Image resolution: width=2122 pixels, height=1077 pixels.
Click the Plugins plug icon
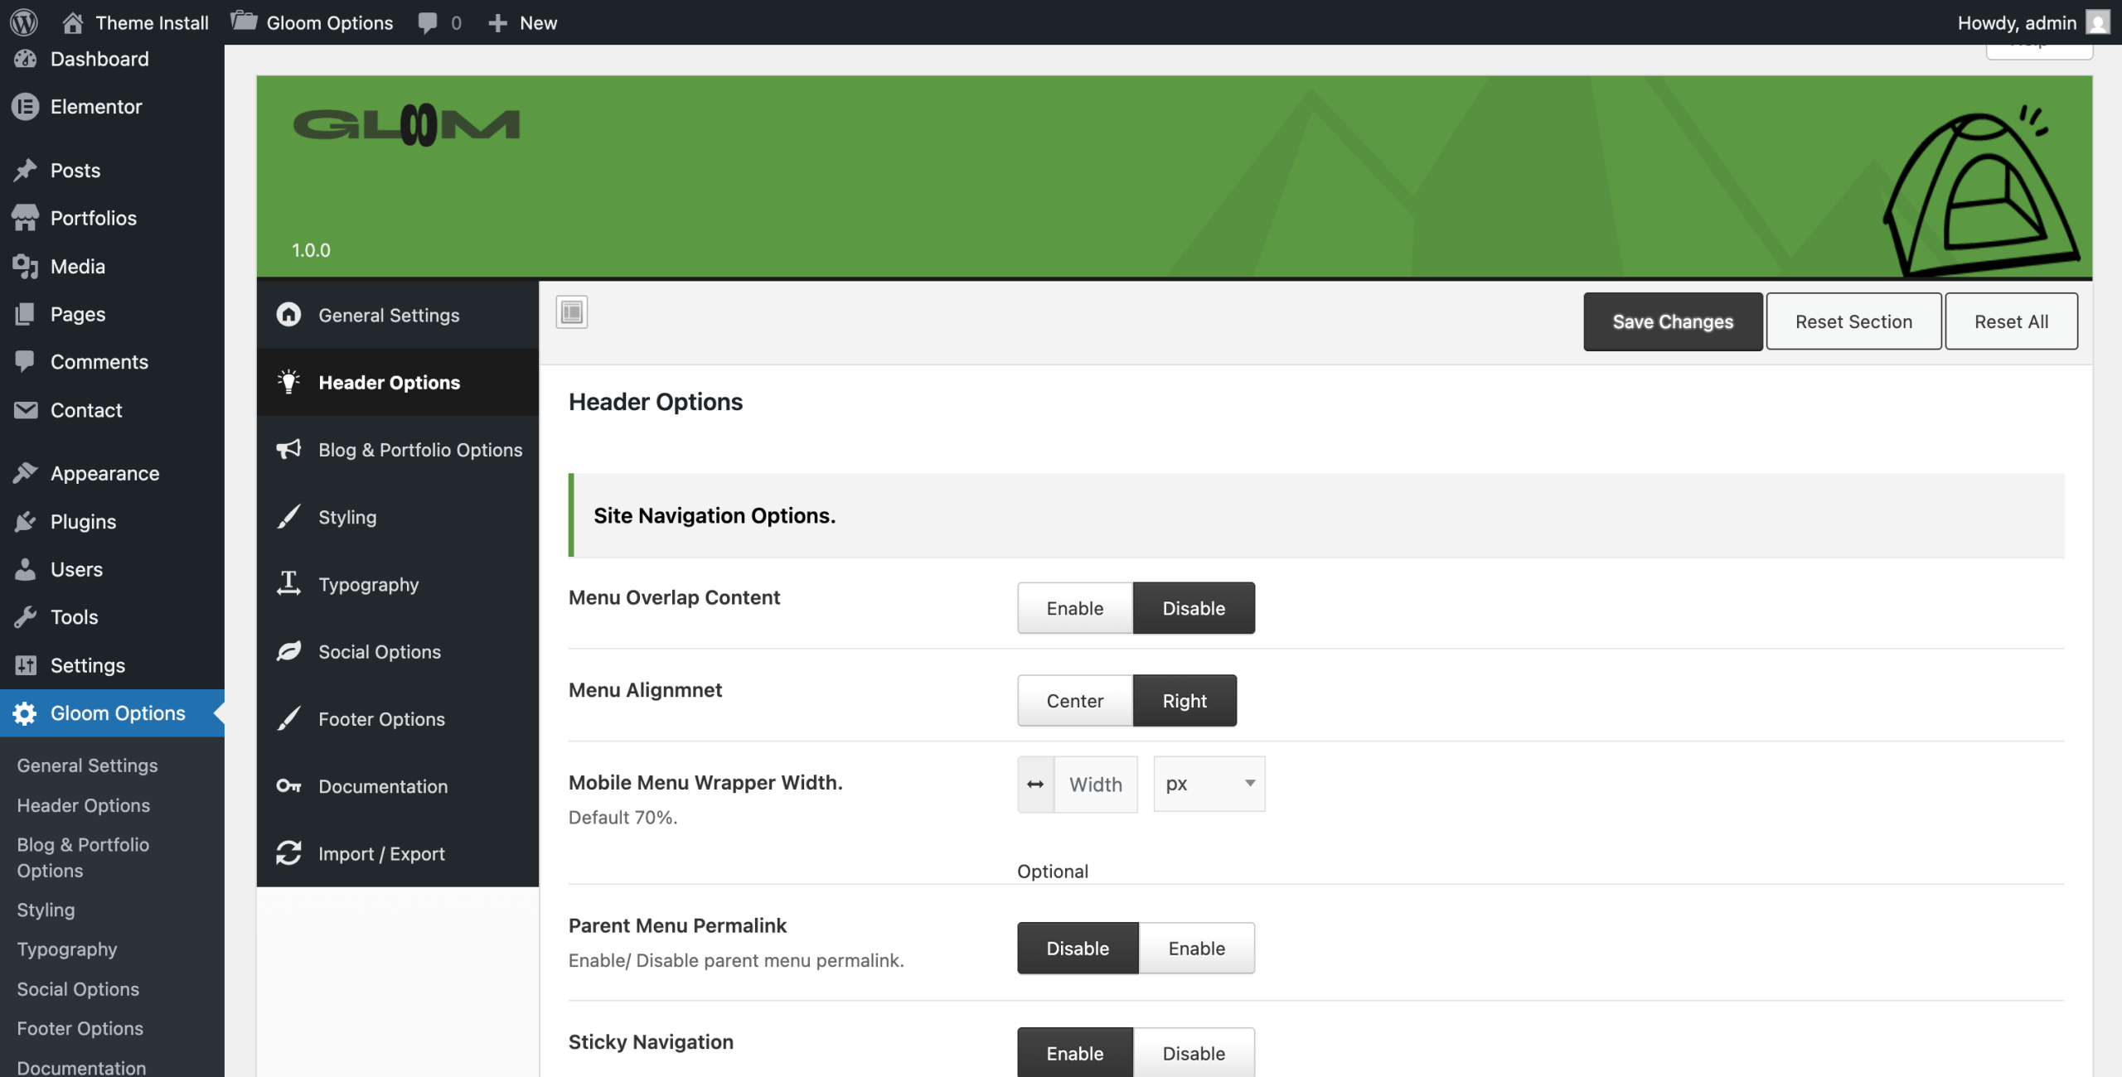(x=26, y=521)
